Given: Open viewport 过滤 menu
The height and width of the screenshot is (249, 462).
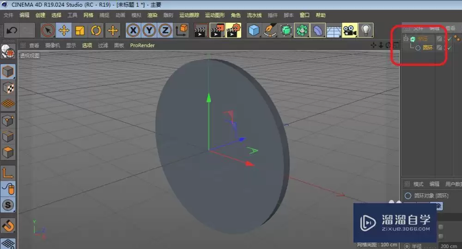Looking at the screenshot, I should point(103,45).
